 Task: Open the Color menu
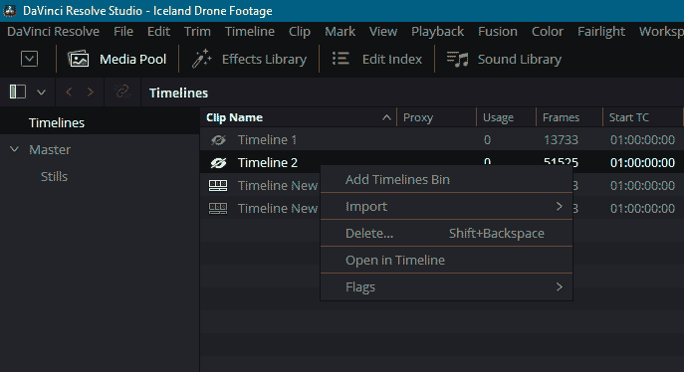(x=548, y=32)
